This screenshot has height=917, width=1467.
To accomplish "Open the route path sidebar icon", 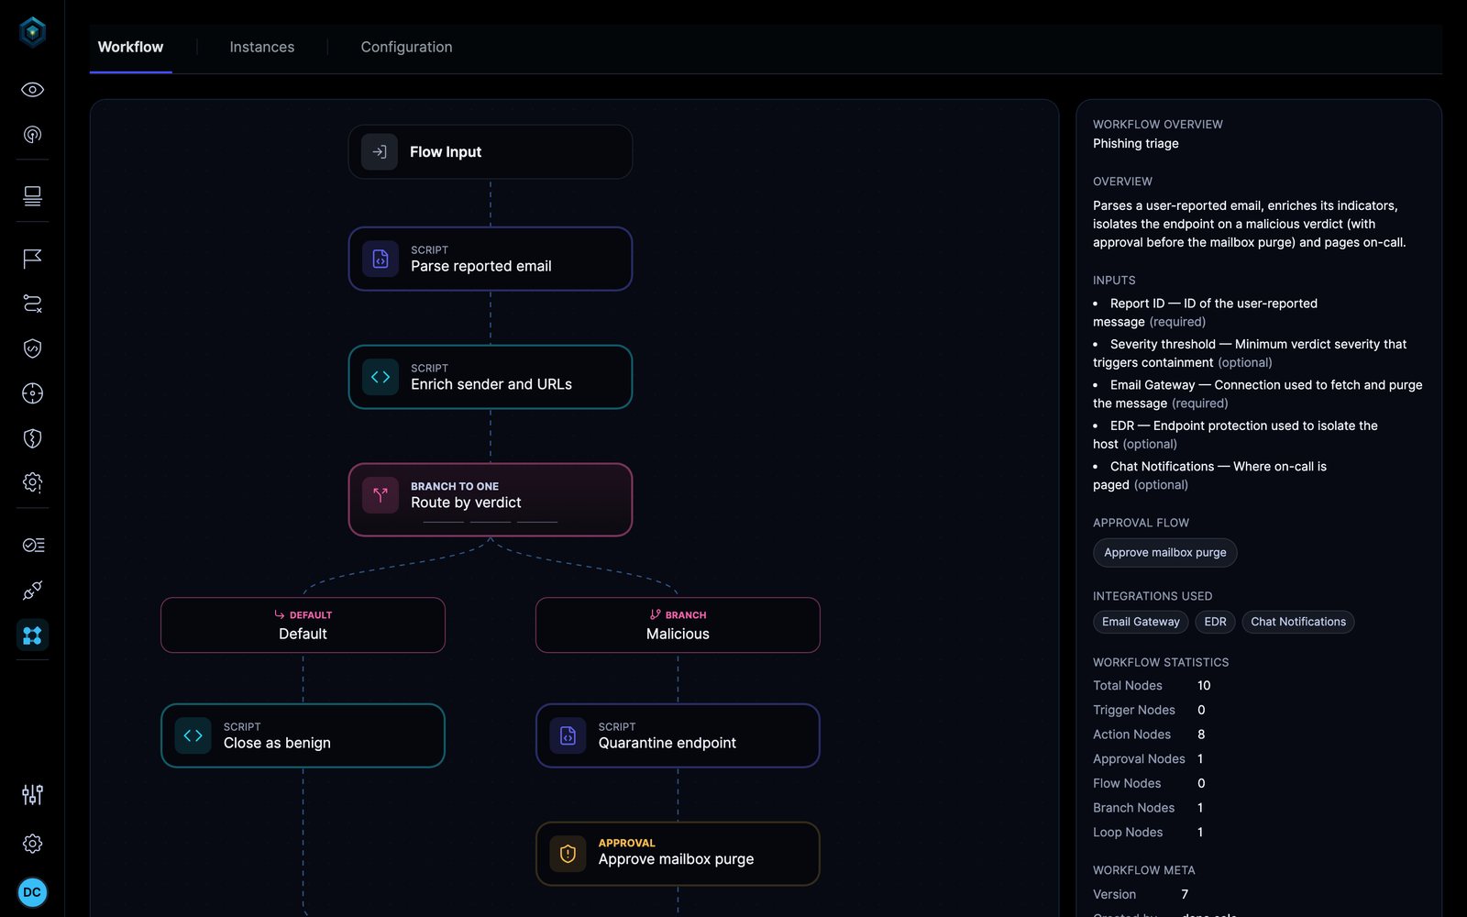I will click(32, 304).
